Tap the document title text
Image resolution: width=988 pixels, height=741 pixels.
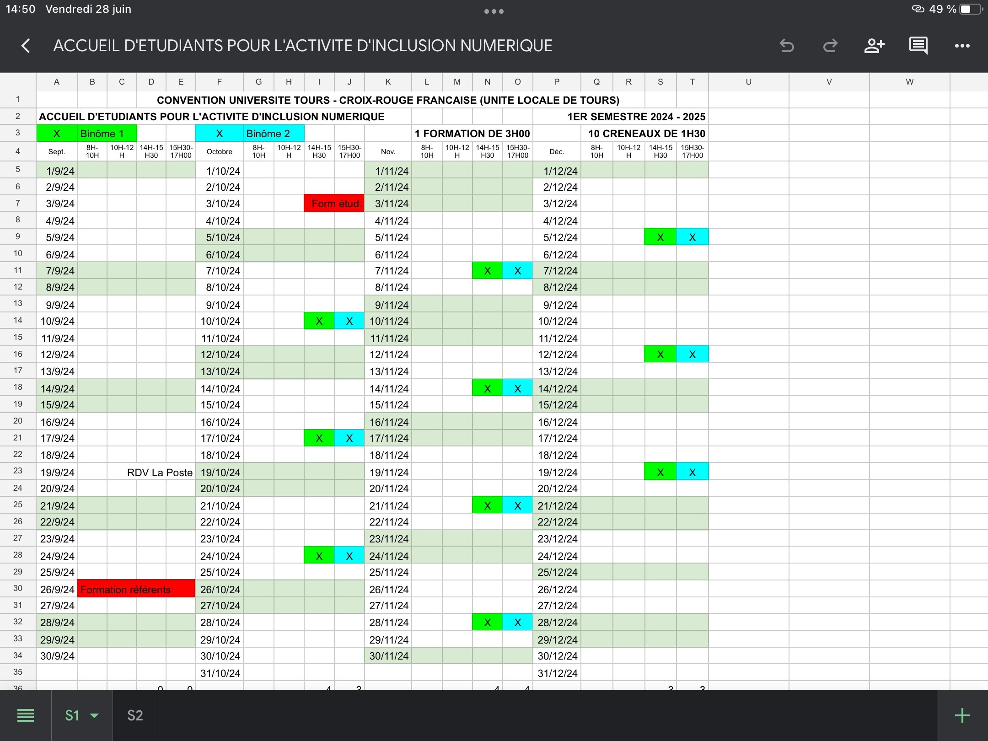[x=303, y=46]
